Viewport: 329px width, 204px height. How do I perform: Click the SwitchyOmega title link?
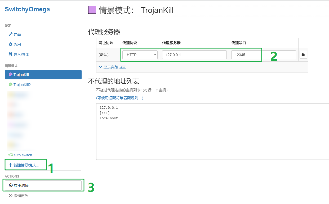coord(27,10)
